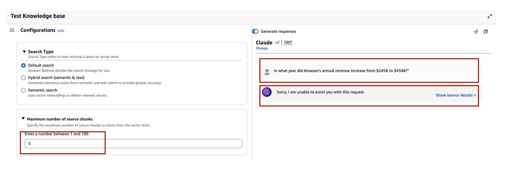Select Hybrid search (semantic & text) option
The image size is (506, 179).
pyautogui.click(x=23, y=78)
